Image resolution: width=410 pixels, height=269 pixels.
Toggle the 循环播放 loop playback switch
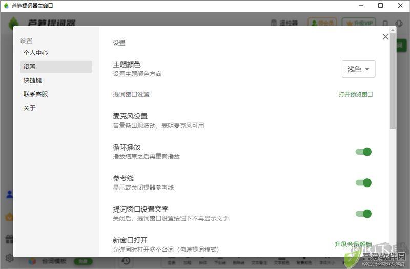click(363, 152)
